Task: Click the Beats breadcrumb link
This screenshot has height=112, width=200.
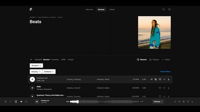Action: click(60, 17)
